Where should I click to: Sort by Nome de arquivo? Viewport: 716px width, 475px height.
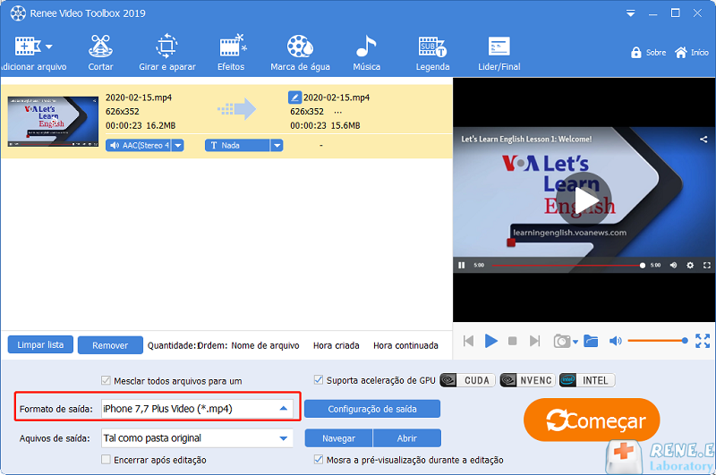[x=265, y=346]
